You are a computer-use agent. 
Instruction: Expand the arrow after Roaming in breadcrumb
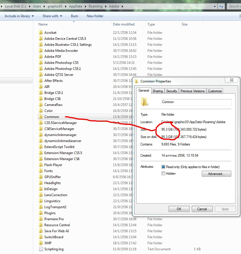106,6
